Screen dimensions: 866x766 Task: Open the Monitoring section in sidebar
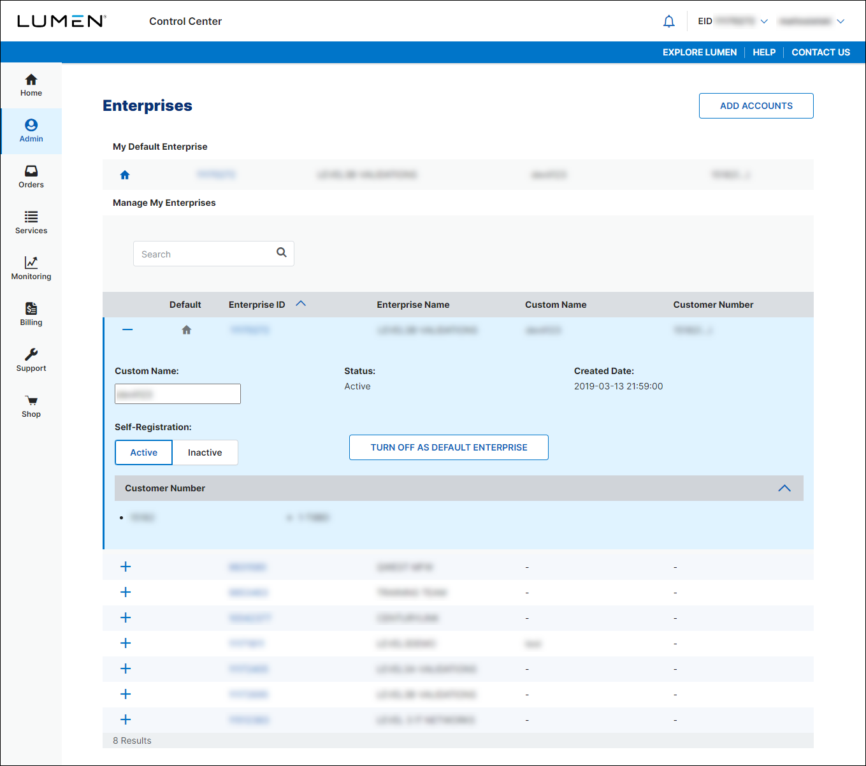pyautogui.click(x=31, y=269)
